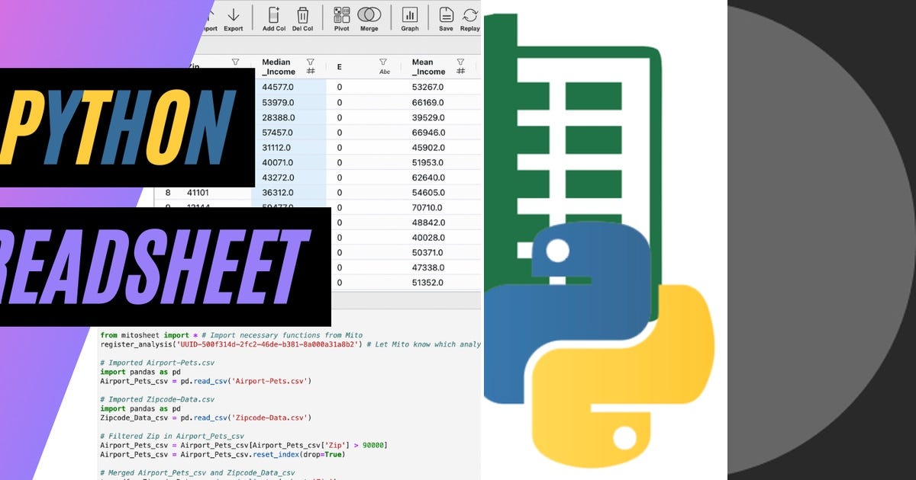The height and width of the screenshot is (480, 916).
Task: Click the Replay analysis icon
Action: tap(469, 17)
